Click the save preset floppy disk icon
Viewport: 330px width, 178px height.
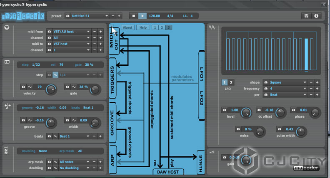(x=306, y=16)
